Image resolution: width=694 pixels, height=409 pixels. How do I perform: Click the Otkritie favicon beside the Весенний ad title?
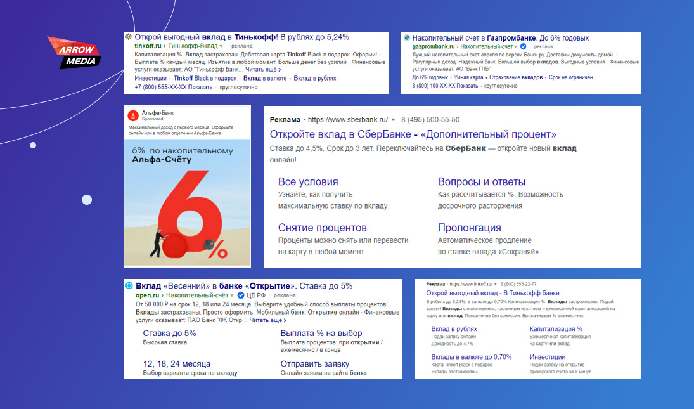[x=129, y=286]
